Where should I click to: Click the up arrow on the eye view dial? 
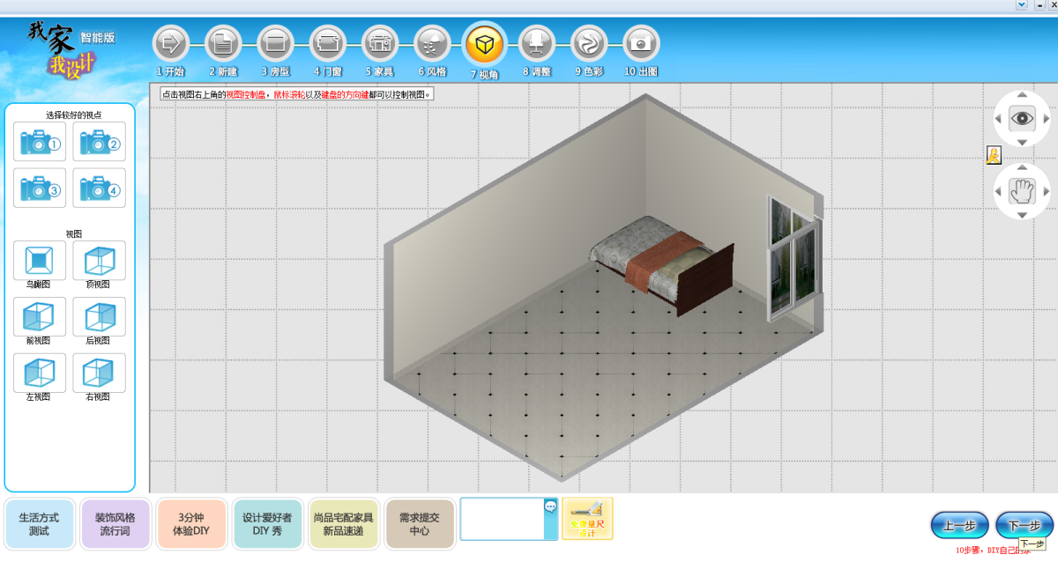(x=1022, y=95)
